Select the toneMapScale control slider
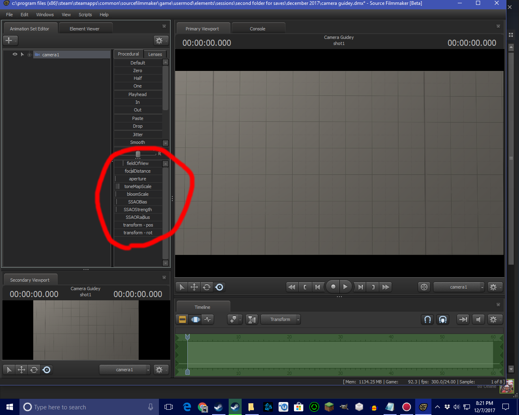Viewport: 519px width, 415px height. point(138,186)
